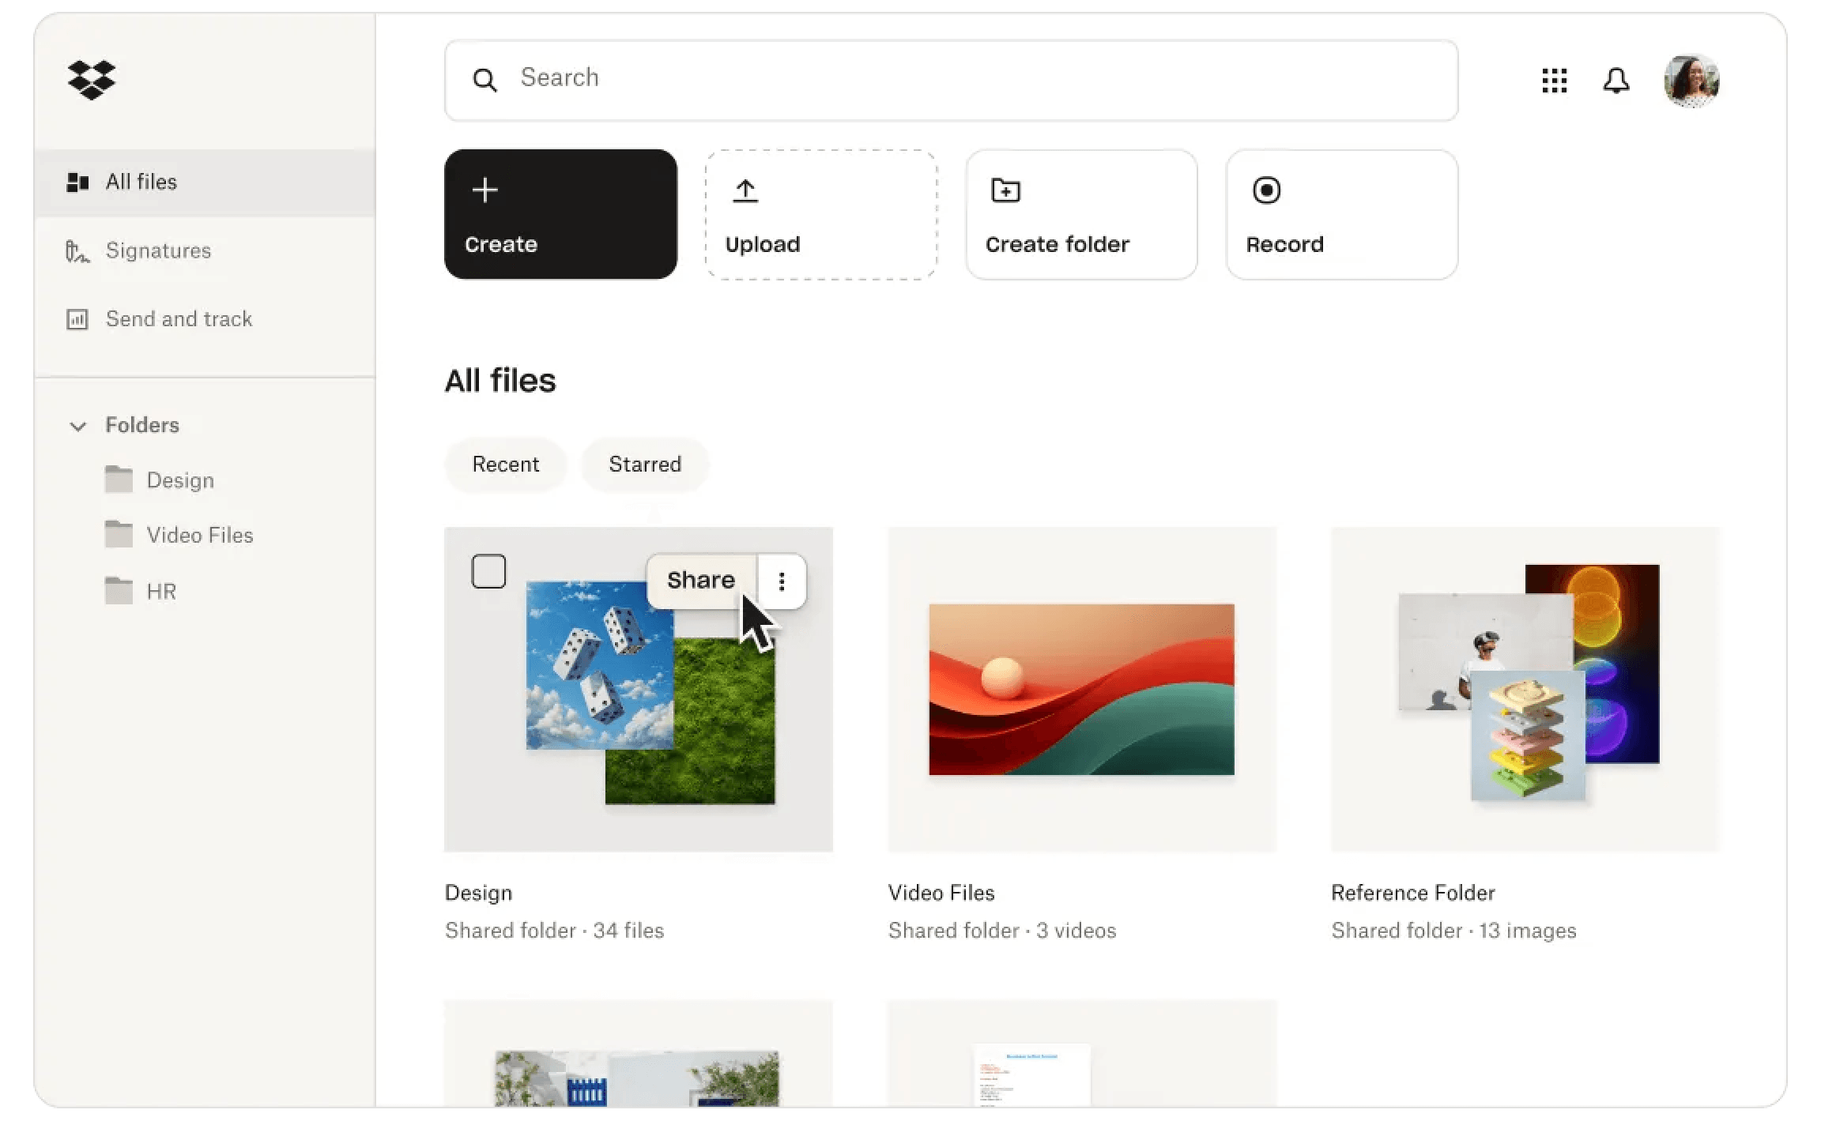Open the Upload option
1821x1121 pixels.
click(x=820, y=214)
